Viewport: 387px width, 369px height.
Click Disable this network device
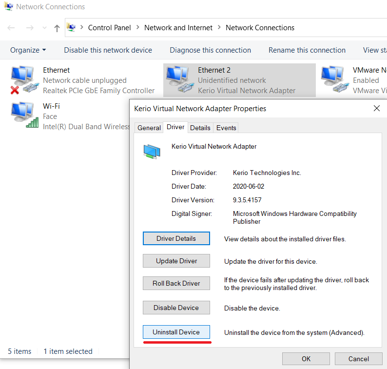click(x=108, y=50)
